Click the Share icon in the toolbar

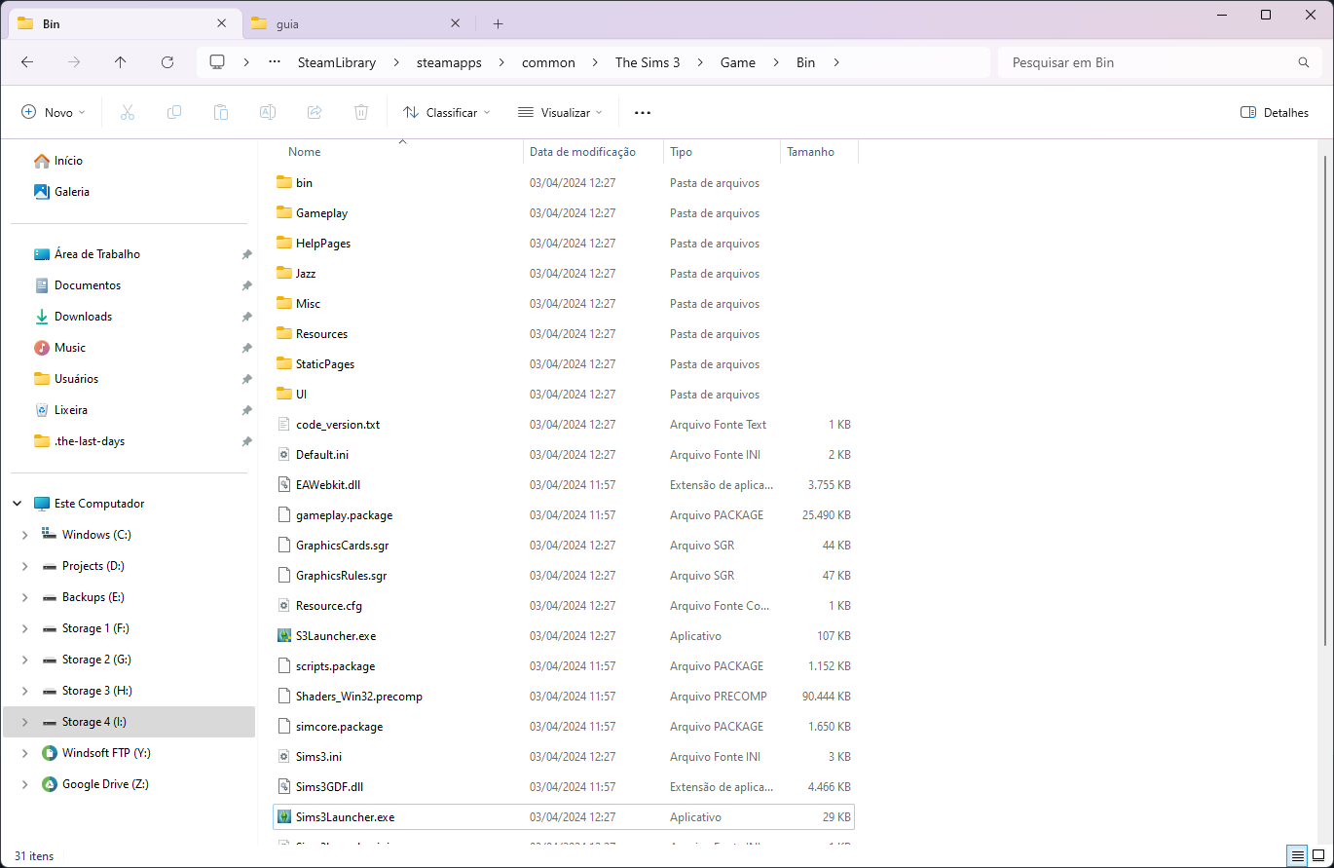[315, 112]
